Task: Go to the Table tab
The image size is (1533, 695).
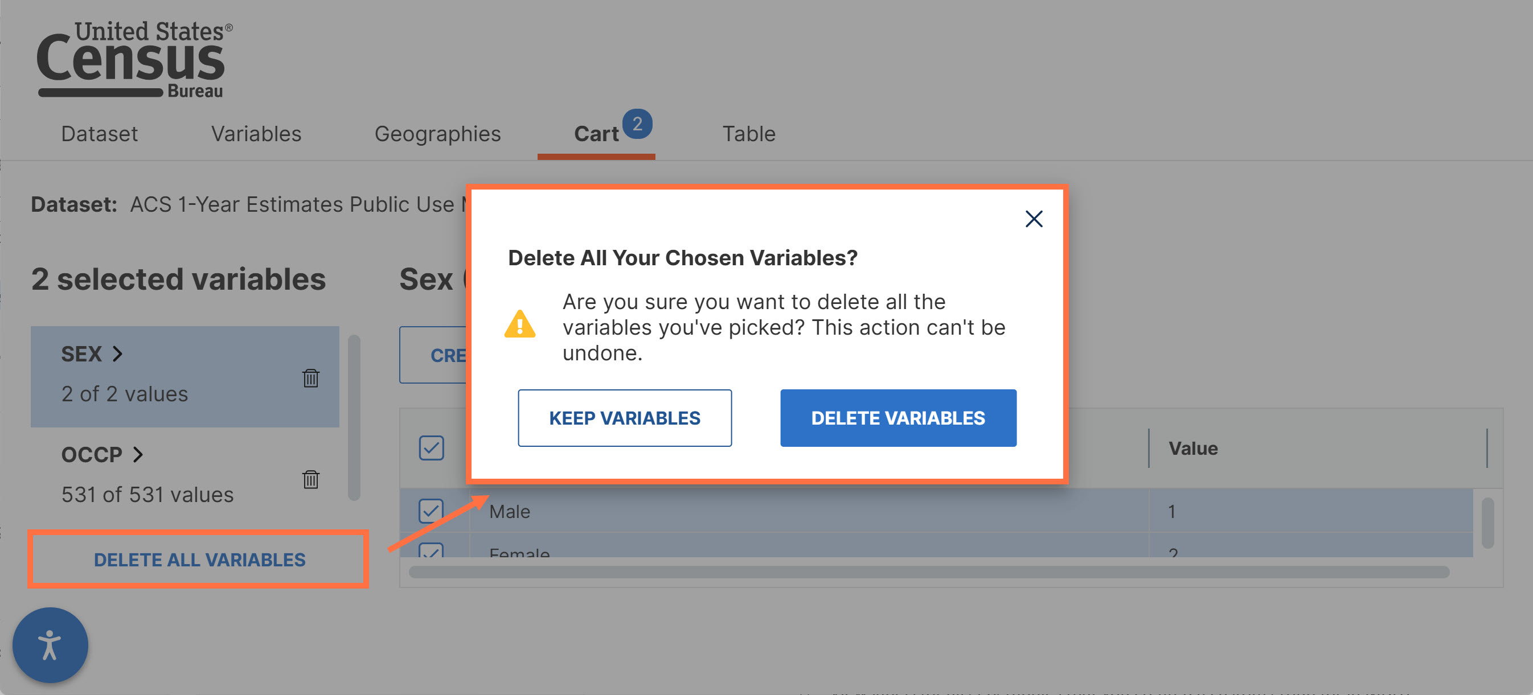Action: [749, 134]
